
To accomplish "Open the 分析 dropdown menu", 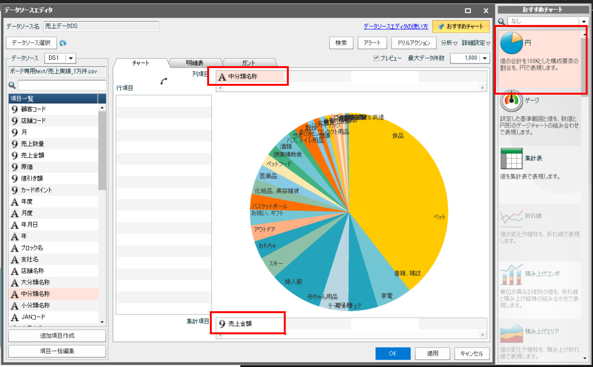I will (x=449, y=43).
